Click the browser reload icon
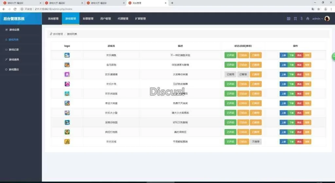Image resolution: width=335 pixels, height=183 pixels. pyautogui.click(x=15, y=9)
